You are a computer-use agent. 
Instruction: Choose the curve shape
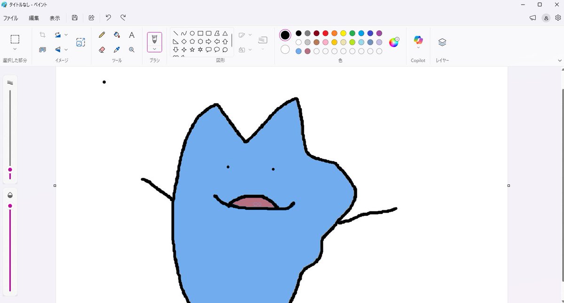click(184, 33)
